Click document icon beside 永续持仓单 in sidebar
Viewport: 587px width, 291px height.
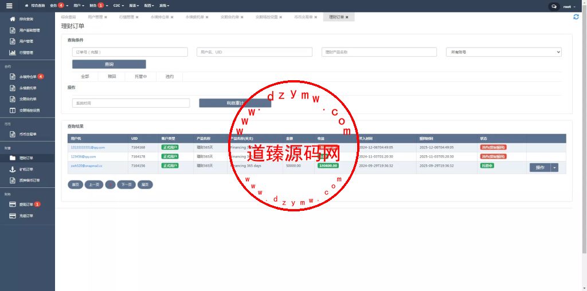(x=13, y=77)
